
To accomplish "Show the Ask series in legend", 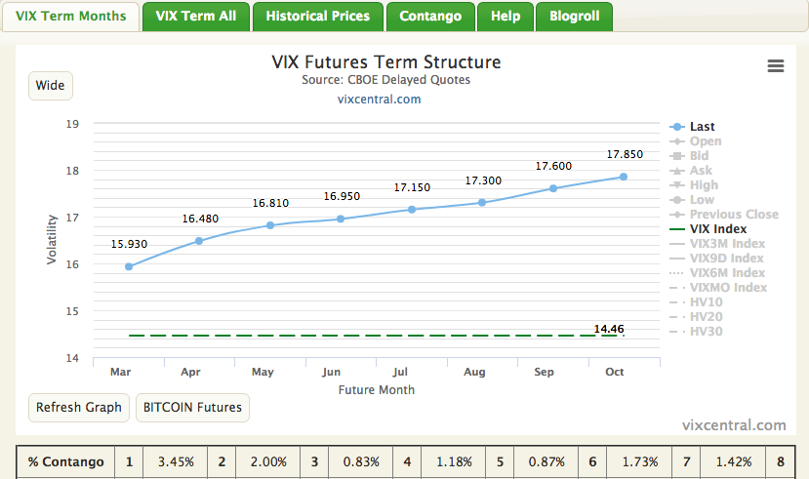I will (x=701, y=171).
